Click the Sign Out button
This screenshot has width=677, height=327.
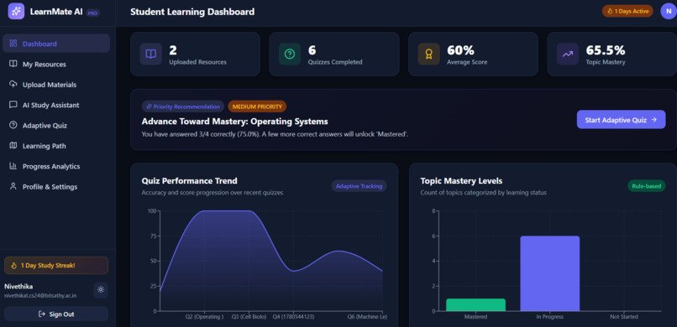point(56,314)
